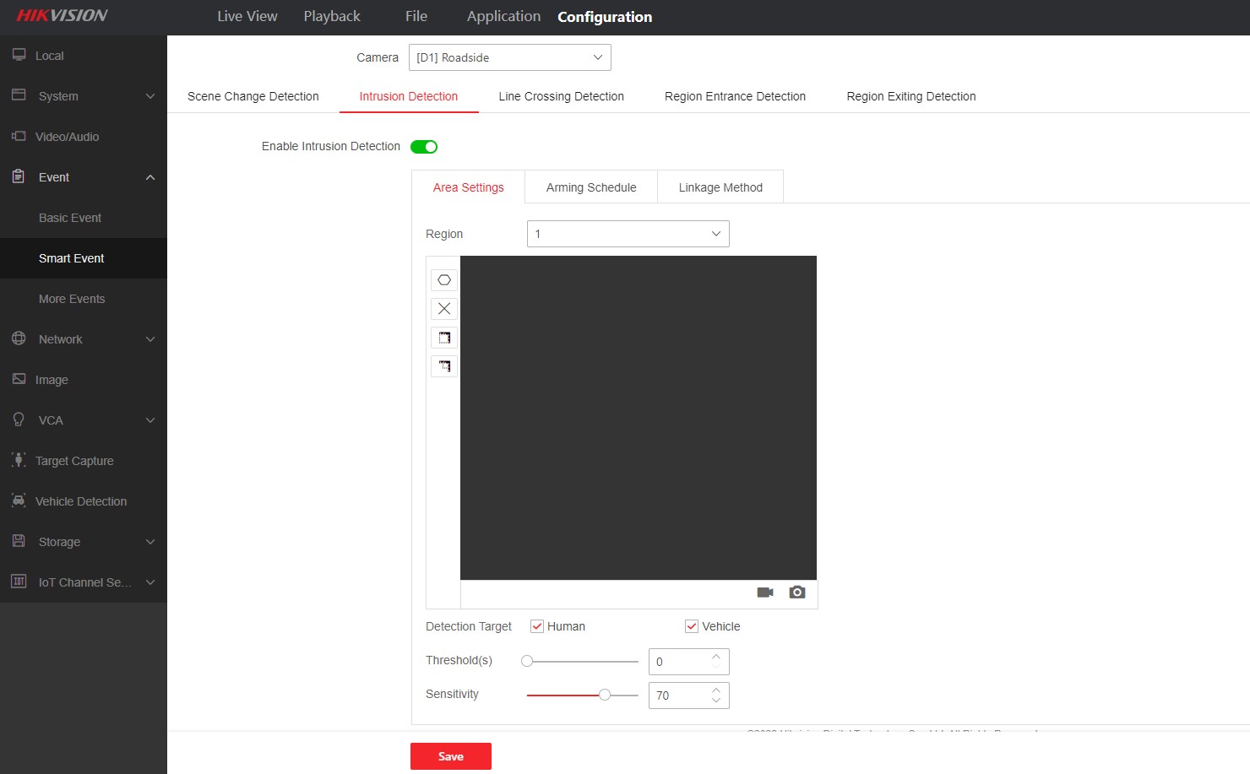Start recording with the video camera icon
This screenshot has width=1250, height=774.
[765, 593]
